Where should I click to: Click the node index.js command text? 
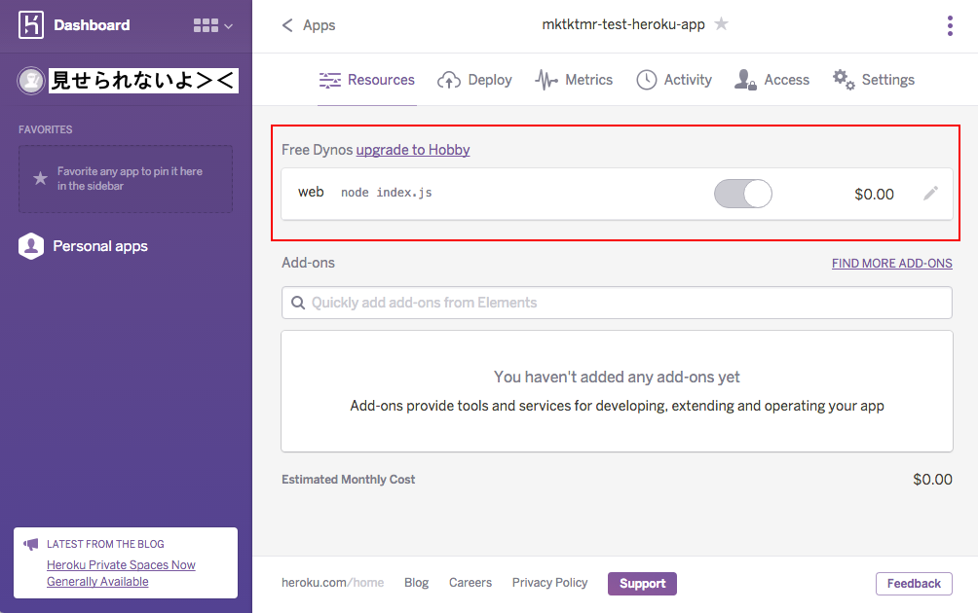pyautogui.click(x=386, y=193)
